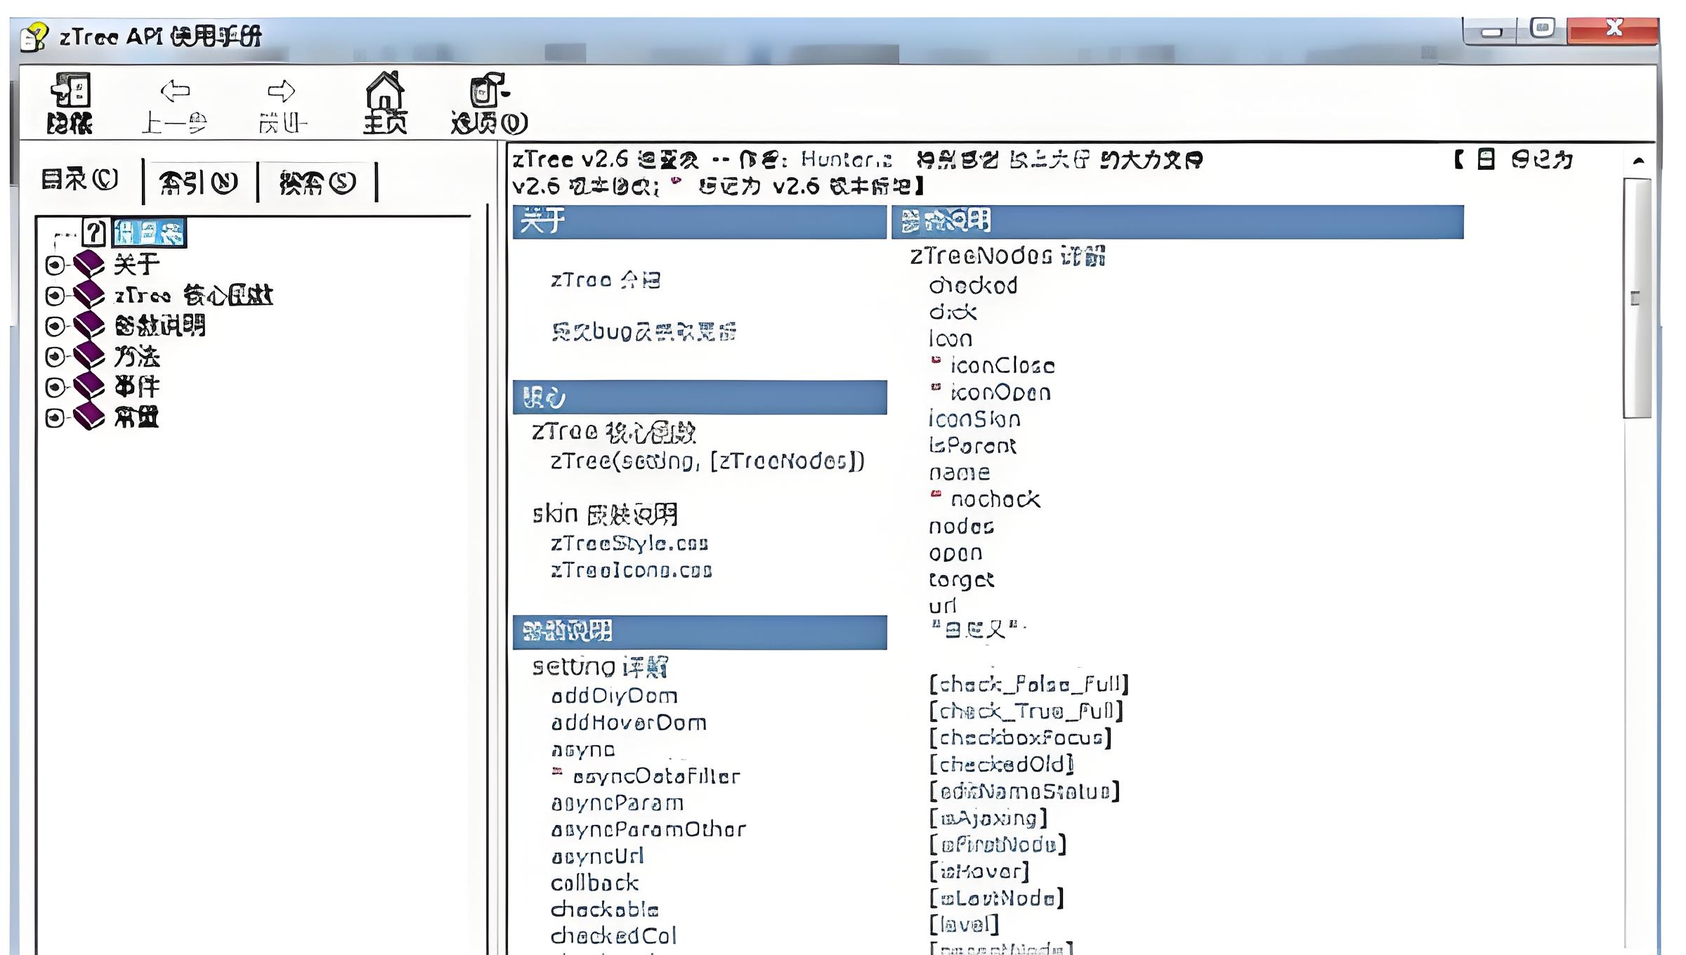
Task: Open the click node property link
Action: [953, 312]
